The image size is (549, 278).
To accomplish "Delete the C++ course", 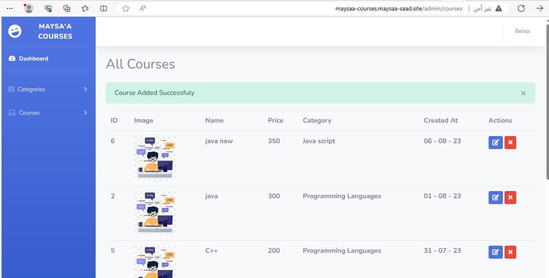I will [x=510, y=252].
